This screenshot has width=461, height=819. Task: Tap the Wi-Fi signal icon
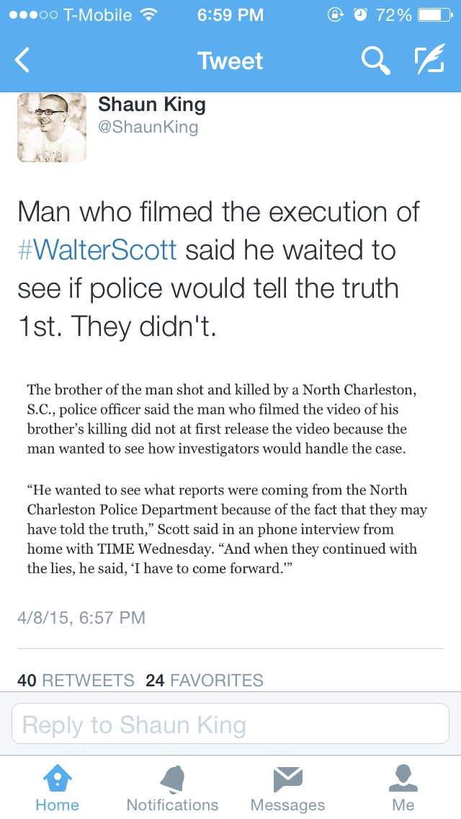(x=148, y=15)
